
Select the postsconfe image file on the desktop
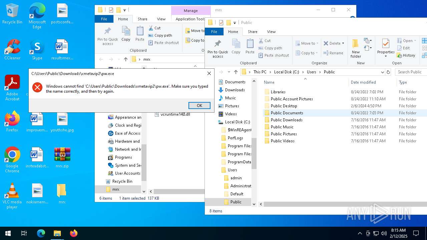pyautogui.click(x=62, y=14)
